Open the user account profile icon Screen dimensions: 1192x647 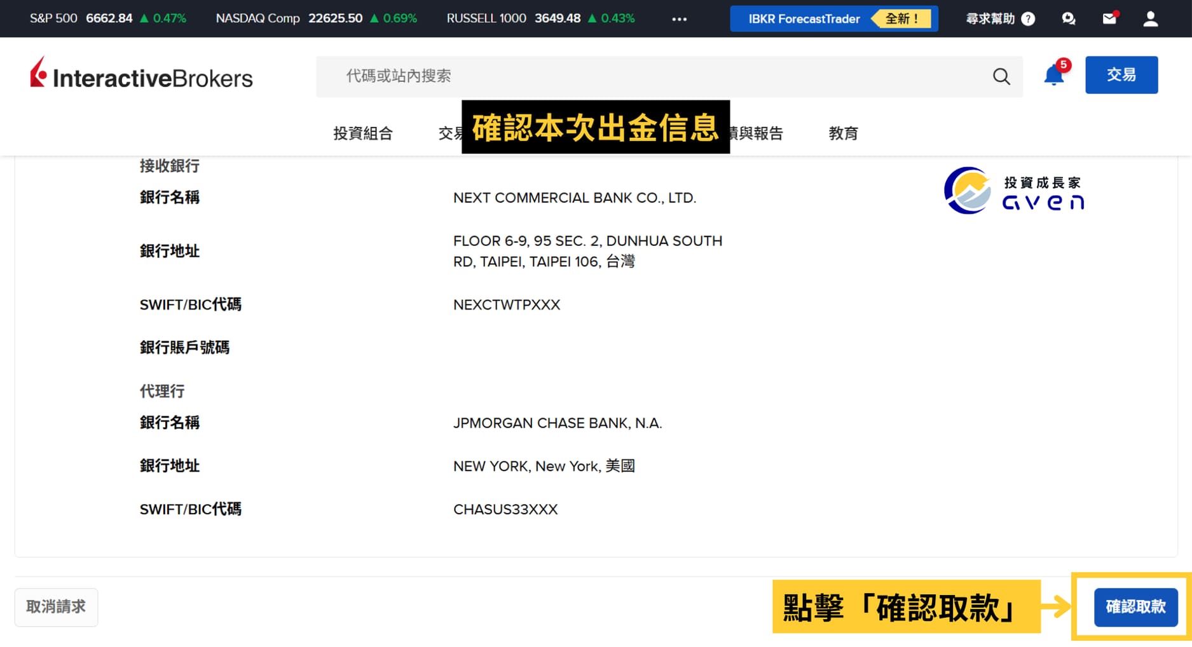coord(1150,18)
